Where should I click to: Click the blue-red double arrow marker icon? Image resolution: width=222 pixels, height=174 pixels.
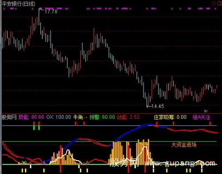(206, 111)
